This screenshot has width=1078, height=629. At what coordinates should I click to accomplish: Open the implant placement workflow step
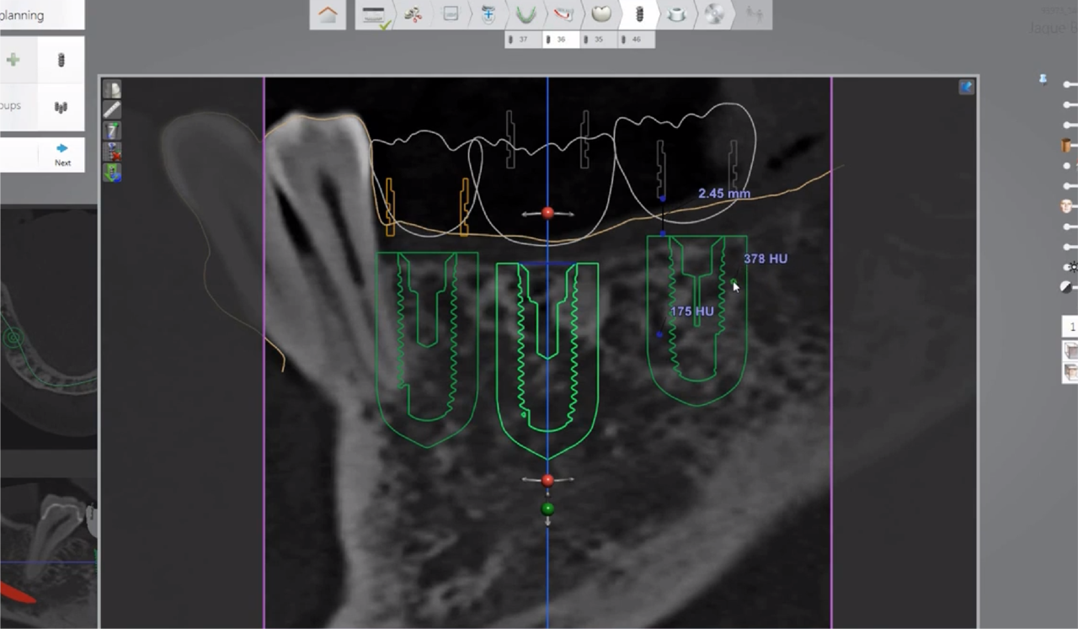point(638,14)
